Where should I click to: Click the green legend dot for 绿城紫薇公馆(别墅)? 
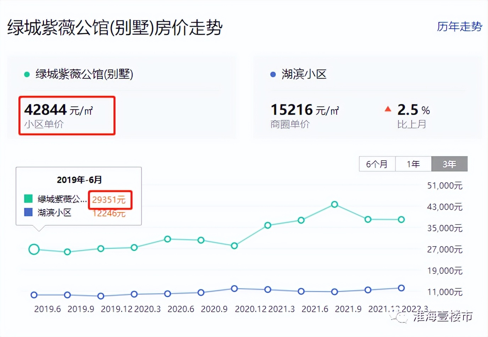tap(27, 74)
